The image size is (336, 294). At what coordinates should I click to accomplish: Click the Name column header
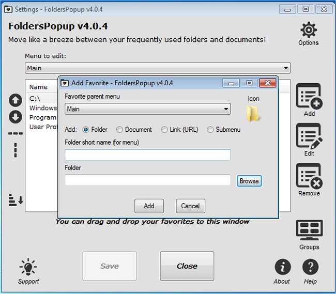pyautogui.click(x=42, y=87)
